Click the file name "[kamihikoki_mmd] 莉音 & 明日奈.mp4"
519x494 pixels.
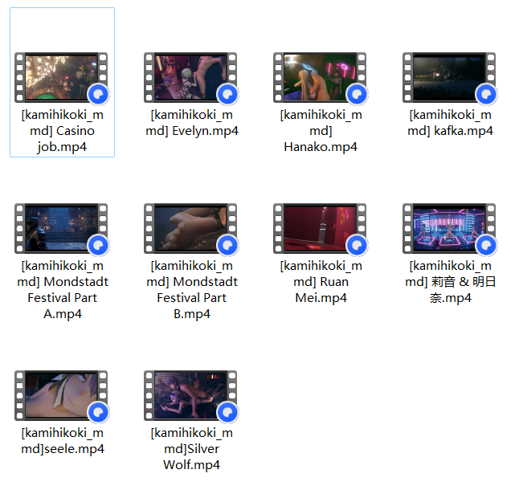click(x=450, y=282)
